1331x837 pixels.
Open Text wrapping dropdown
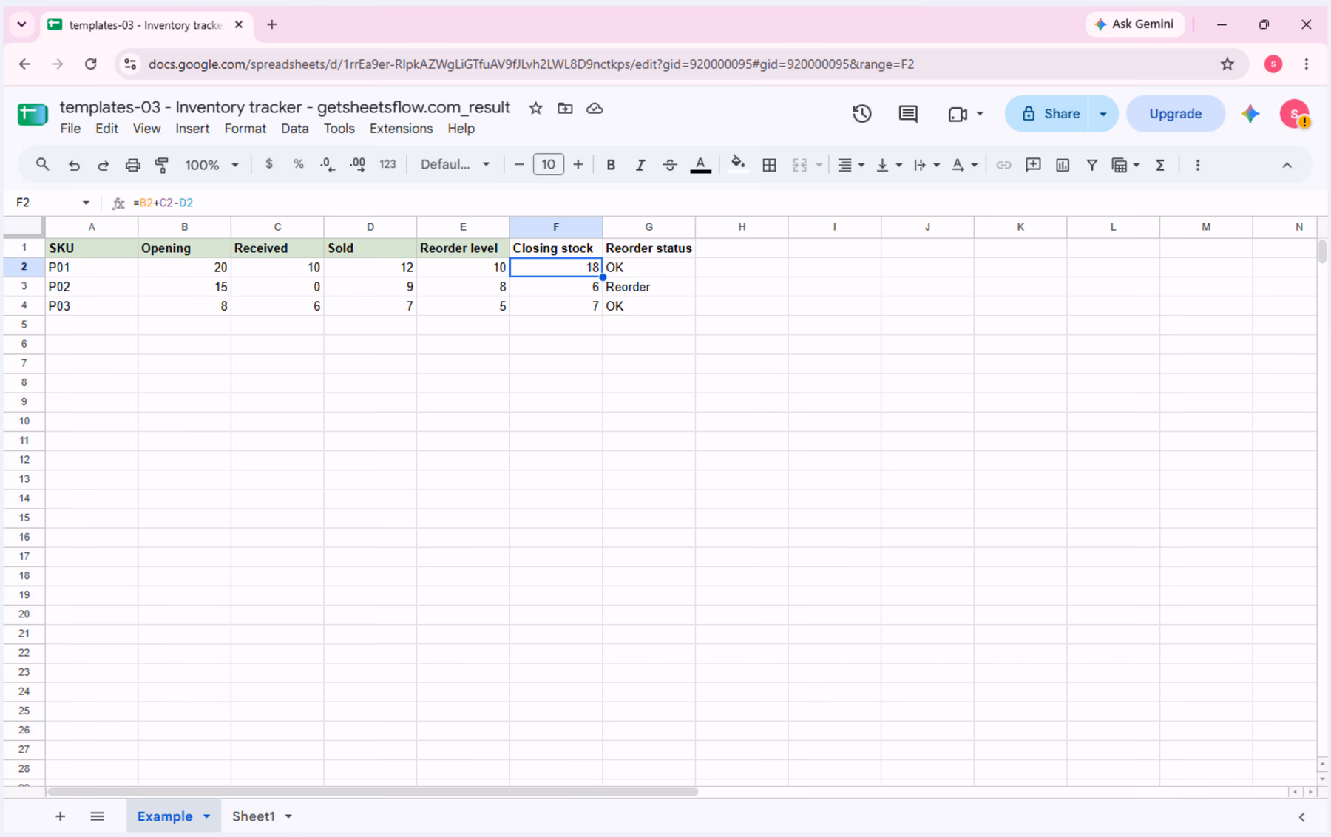click(926, 165)
